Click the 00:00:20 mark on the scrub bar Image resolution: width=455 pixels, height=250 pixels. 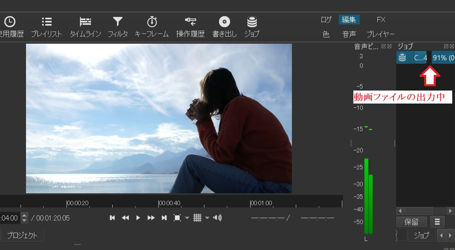coord(78,203)
